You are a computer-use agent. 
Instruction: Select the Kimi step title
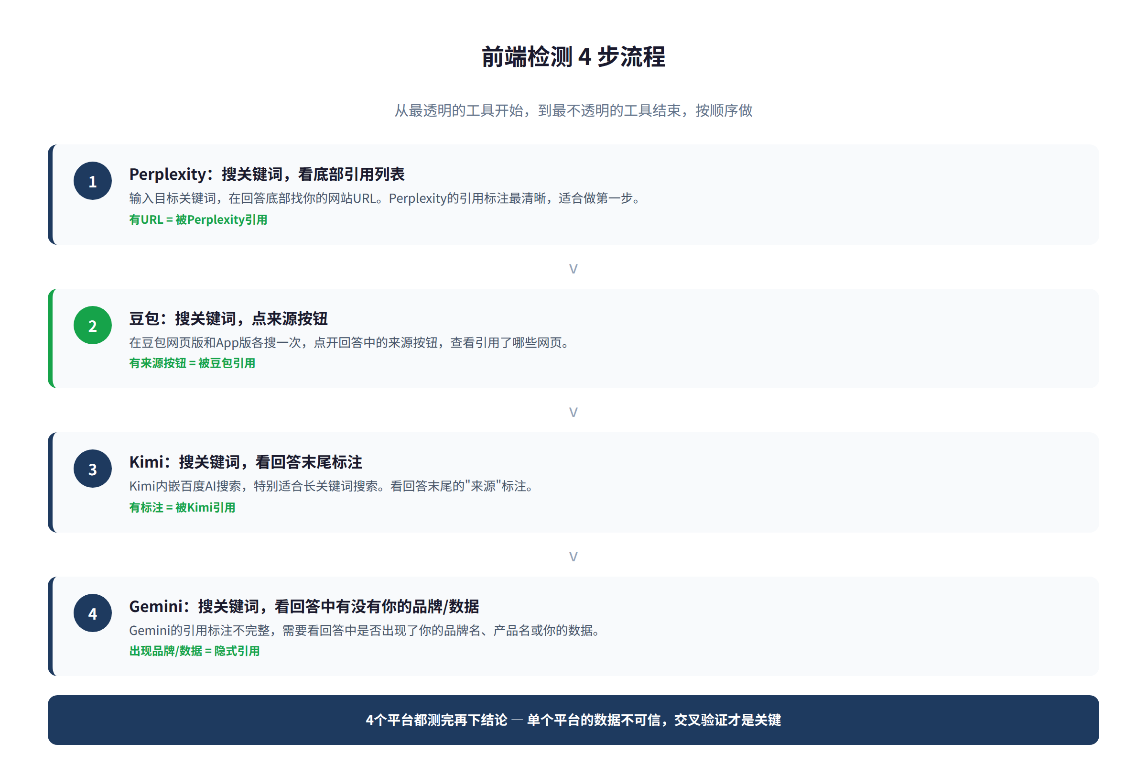tap(246, 462)
